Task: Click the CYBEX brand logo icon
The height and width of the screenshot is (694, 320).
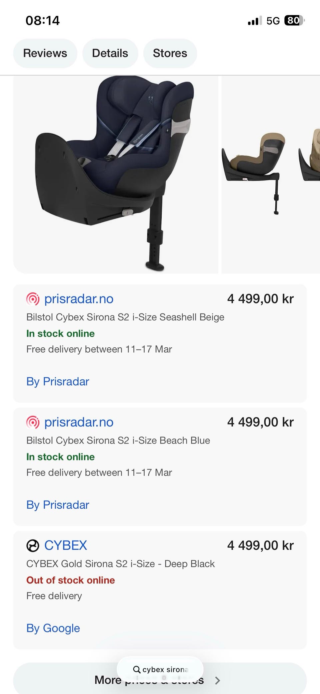Action: [33, 545]
